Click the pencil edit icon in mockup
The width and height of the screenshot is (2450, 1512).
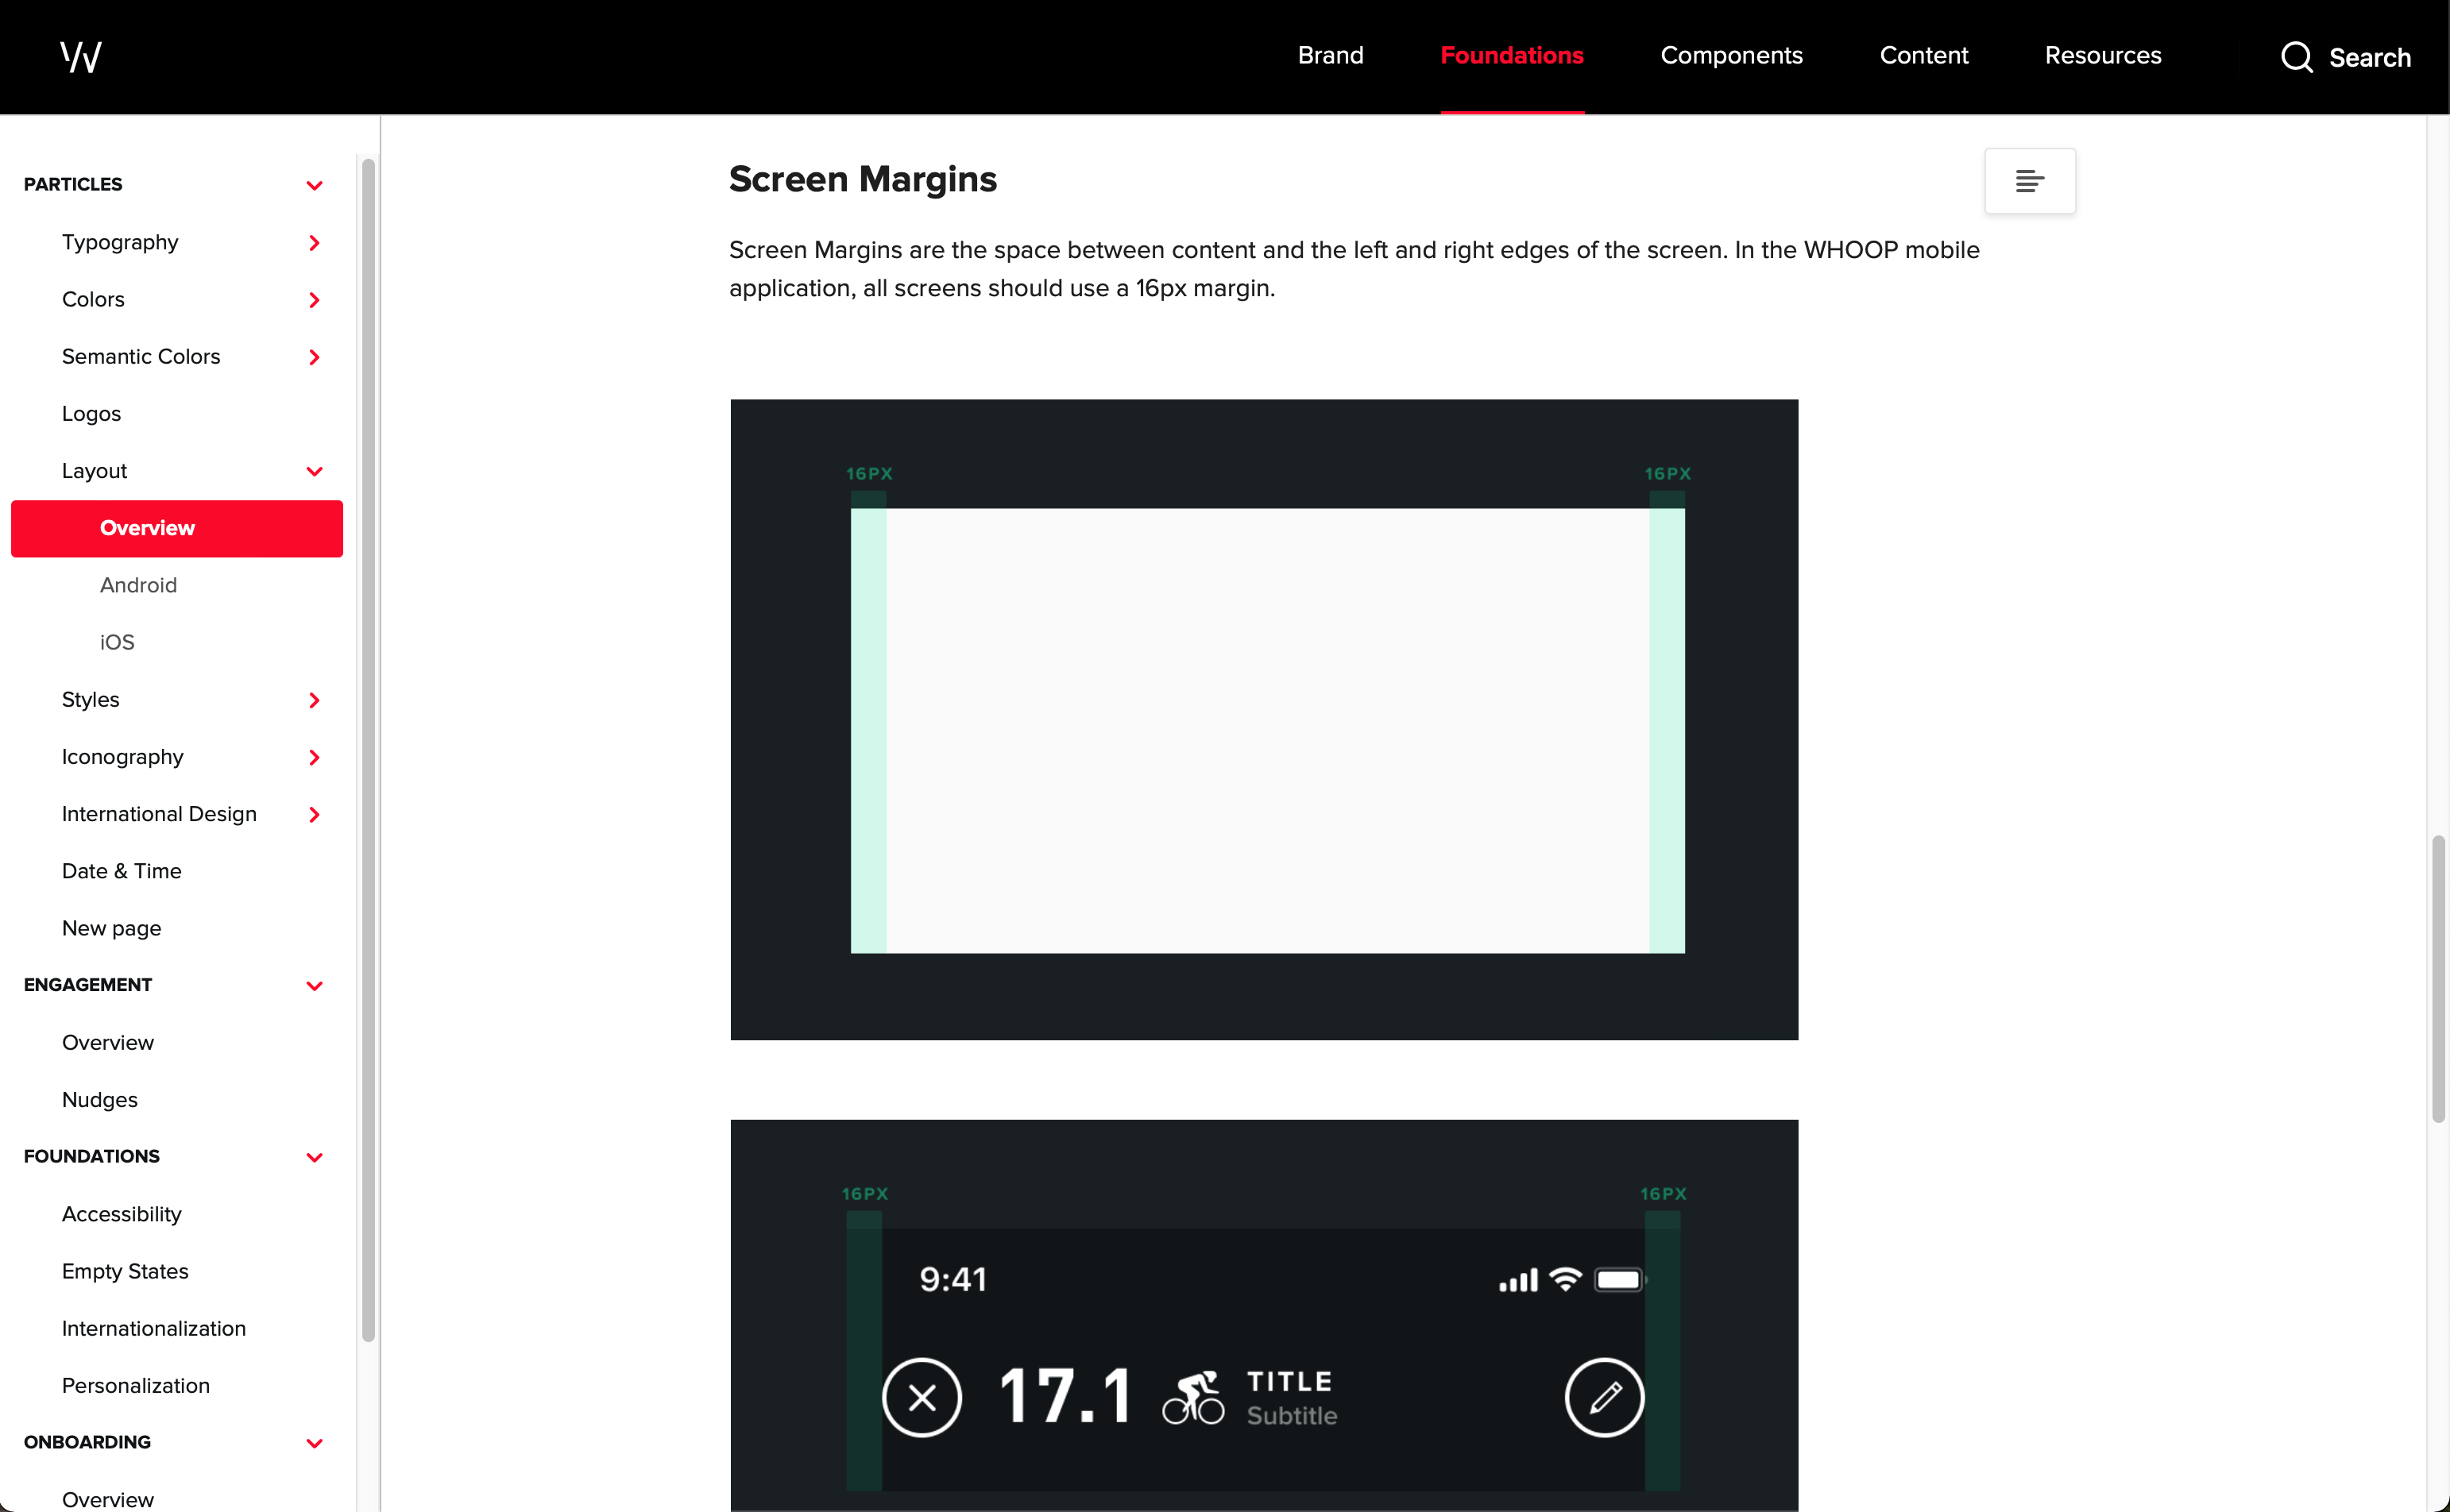click(1605, 1397)
